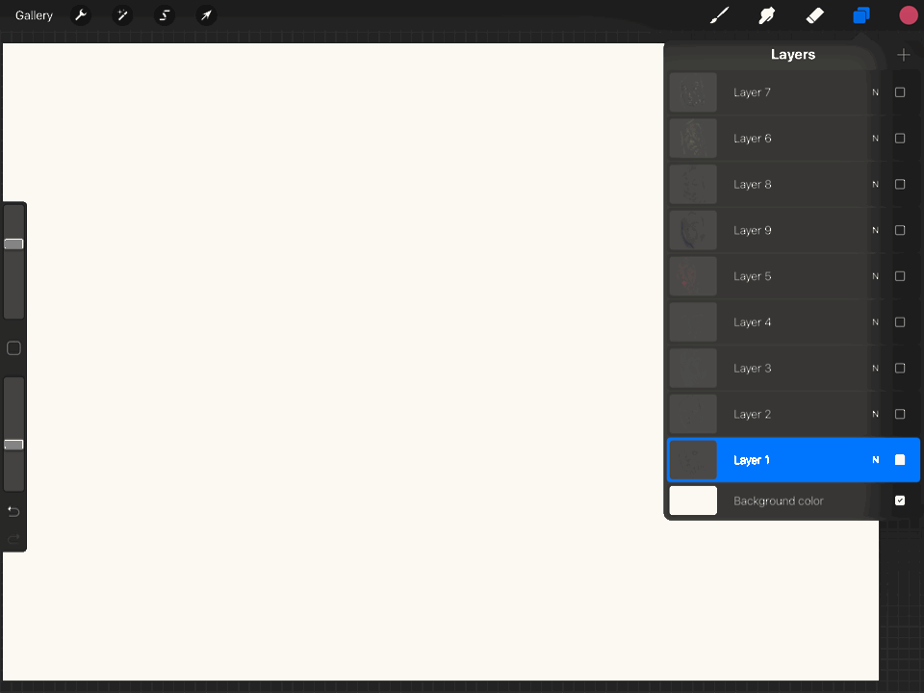Image resolution: width=924 pixels, height=693 pixels.
Task: Select the Smudge tool
Action: tap(767, 15)
